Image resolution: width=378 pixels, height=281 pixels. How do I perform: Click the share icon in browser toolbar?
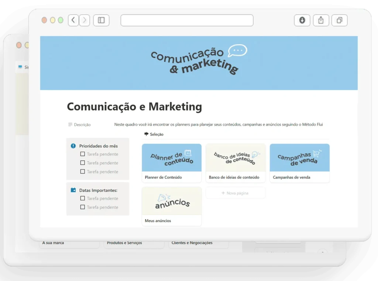pos(321,20)
